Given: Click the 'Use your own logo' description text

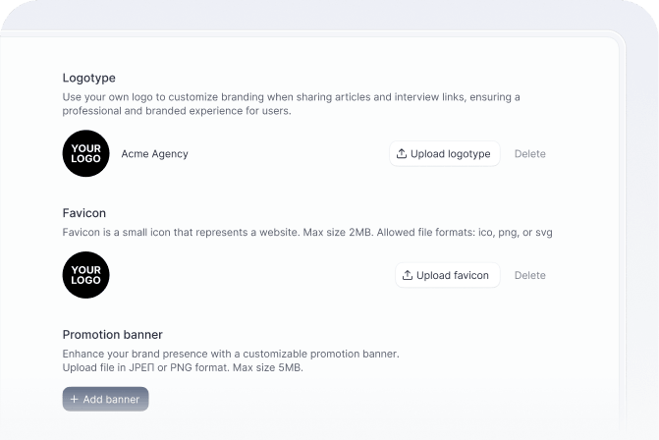Looking at the screenshot, I should point(292,104).
